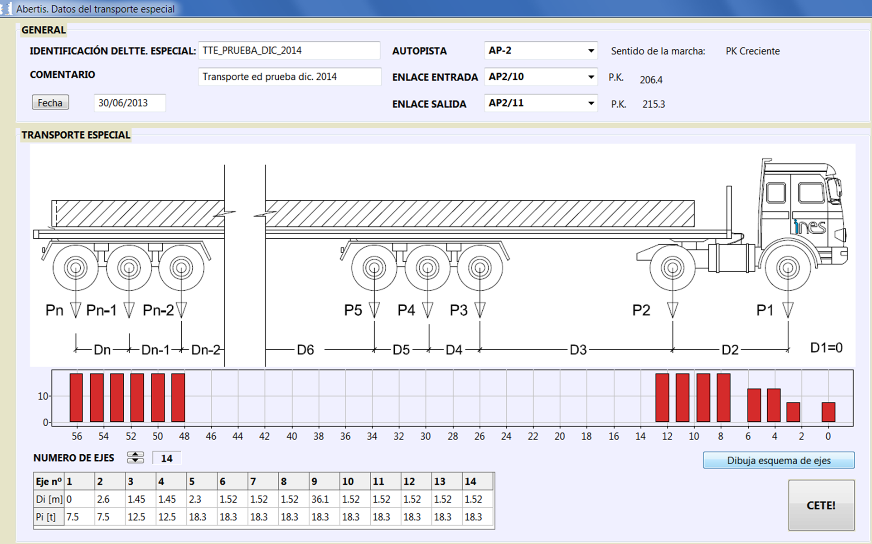872x544 pixels.
Task: Select Pi cell for axle 1 (7.5)
Action: pyautogui.click(x=79, y=517)
